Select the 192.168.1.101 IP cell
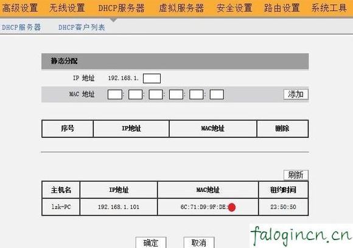The width and height of the screenshot is (353, 248). point(119,207)
